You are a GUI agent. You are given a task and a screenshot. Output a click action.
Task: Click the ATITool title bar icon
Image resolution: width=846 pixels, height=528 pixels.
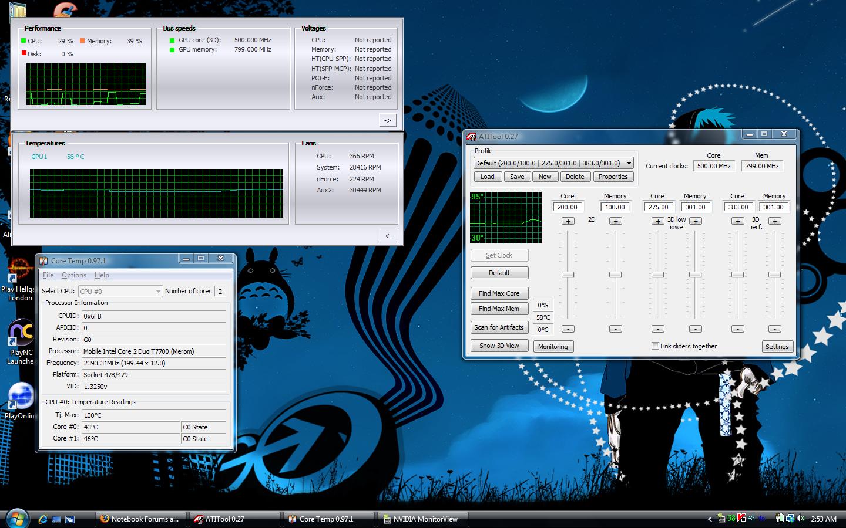(x=471, y=137)
